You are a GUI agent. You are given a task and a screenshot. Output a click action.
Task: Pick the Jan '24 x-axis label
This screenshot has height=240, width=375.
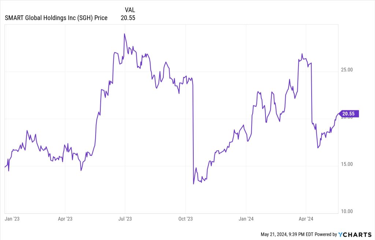pos(246,219)
